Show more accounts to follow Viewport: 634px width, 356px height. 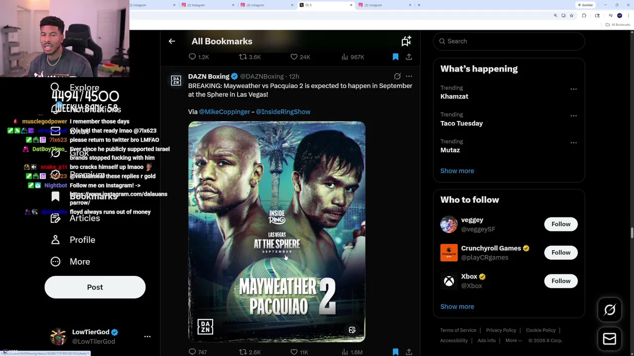click(457, 307)
